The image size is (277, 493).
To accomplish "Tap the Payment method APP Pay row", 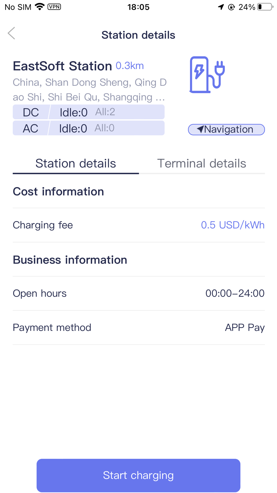I will pos(138,327).
